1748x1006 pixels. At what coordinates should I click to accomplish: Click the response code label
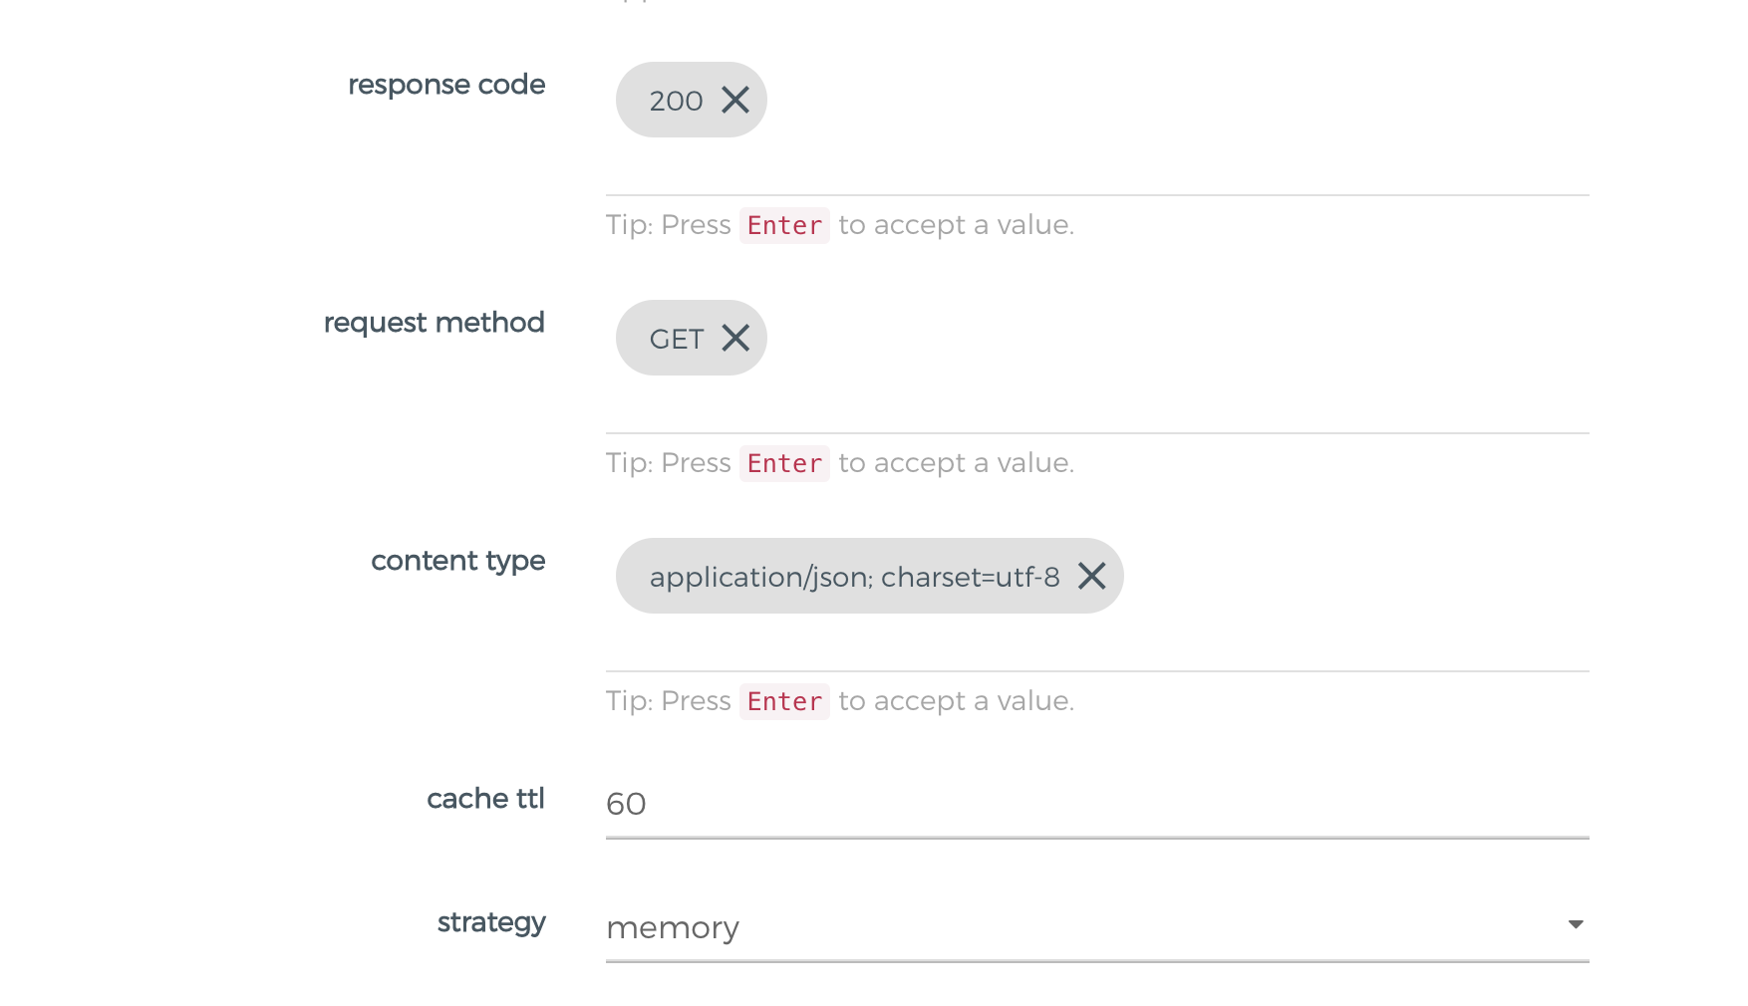pos(446,85)
